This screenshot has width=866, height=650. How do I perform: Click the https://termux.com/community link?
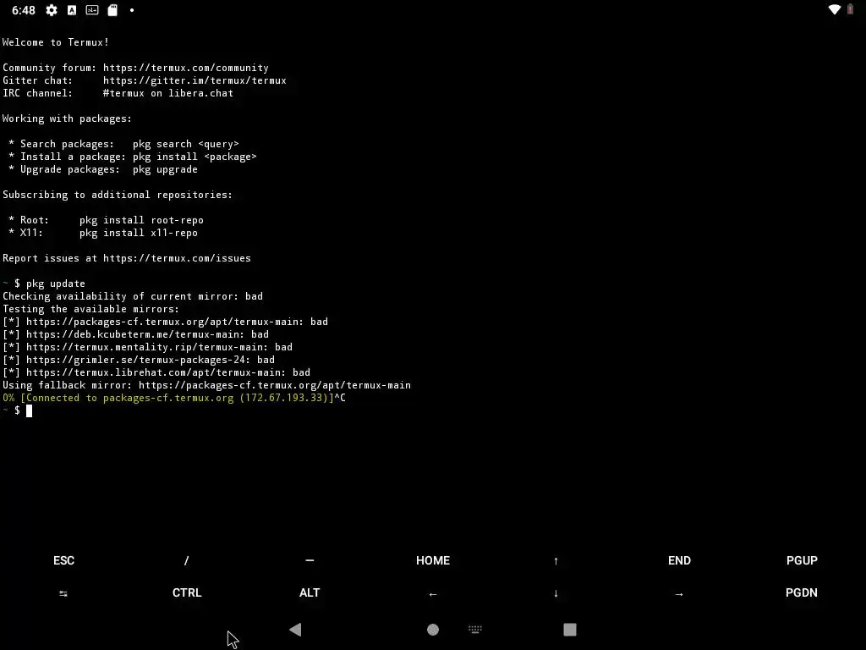185,68
